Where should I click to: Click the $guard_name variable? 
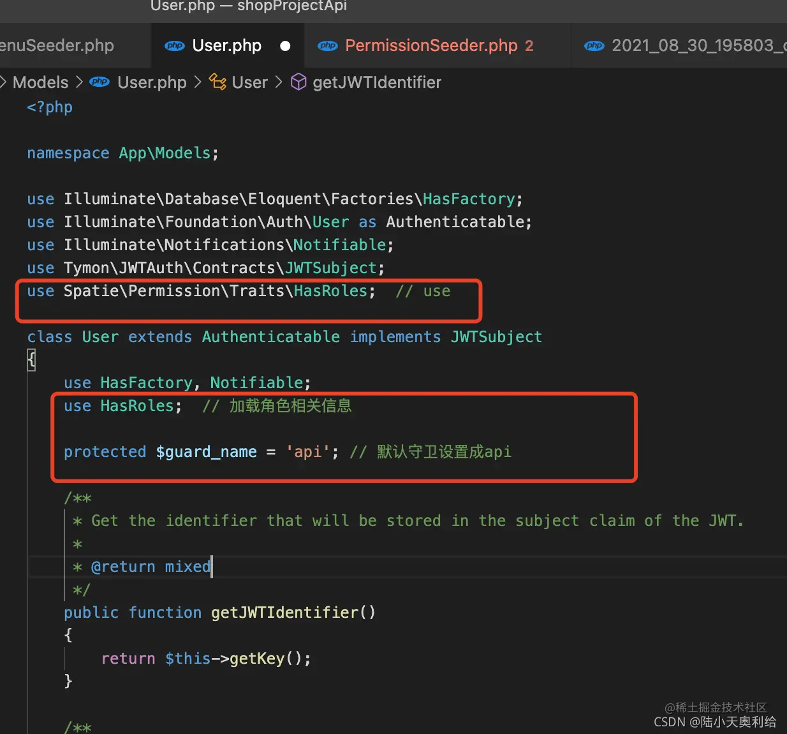point(206,452)
